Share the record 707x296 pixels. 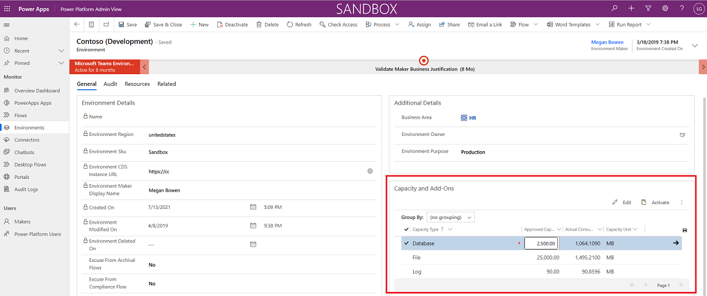pyautogui.click(x=449, y=25)
